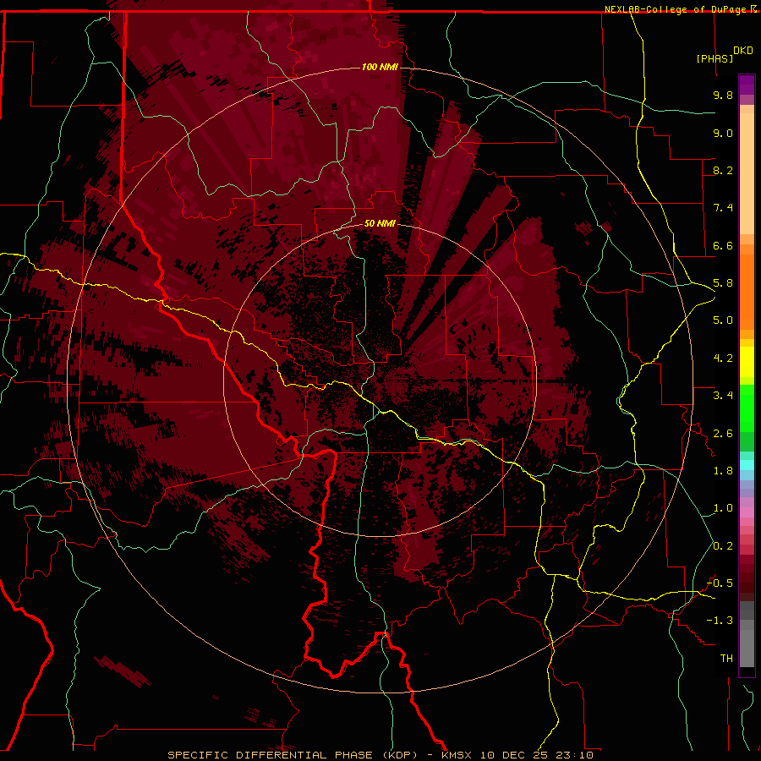Click the KMSX station identifier
Viewport: 761px width, 761px height.
(x=457, y=755)
